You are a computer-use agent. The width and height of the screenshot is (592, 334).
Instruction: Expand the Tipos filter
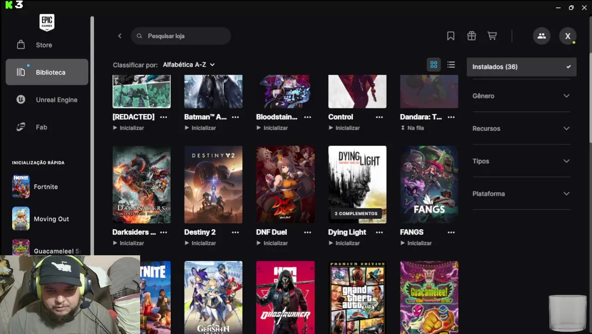[521, 161]
